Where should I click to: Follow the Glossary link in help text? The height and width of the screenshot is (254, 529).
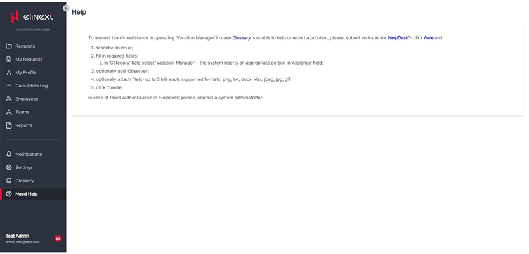point(241,37)
